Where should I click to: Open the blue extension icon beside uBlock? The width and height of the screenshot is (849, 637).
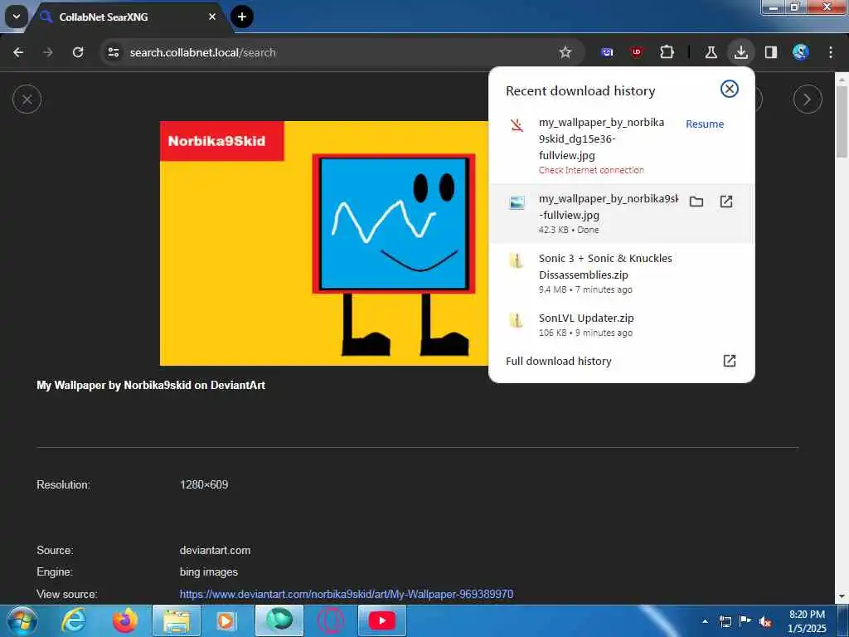click(608, 52)
